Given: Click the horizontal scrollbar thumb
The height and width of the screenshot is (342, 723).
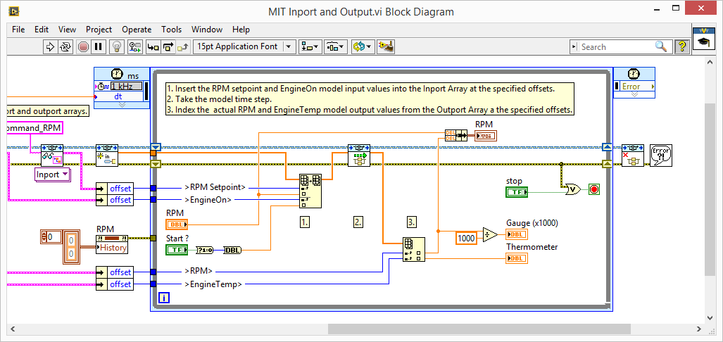Looking at the screenshot, I should pyautogui.click(x=479, y=329).
